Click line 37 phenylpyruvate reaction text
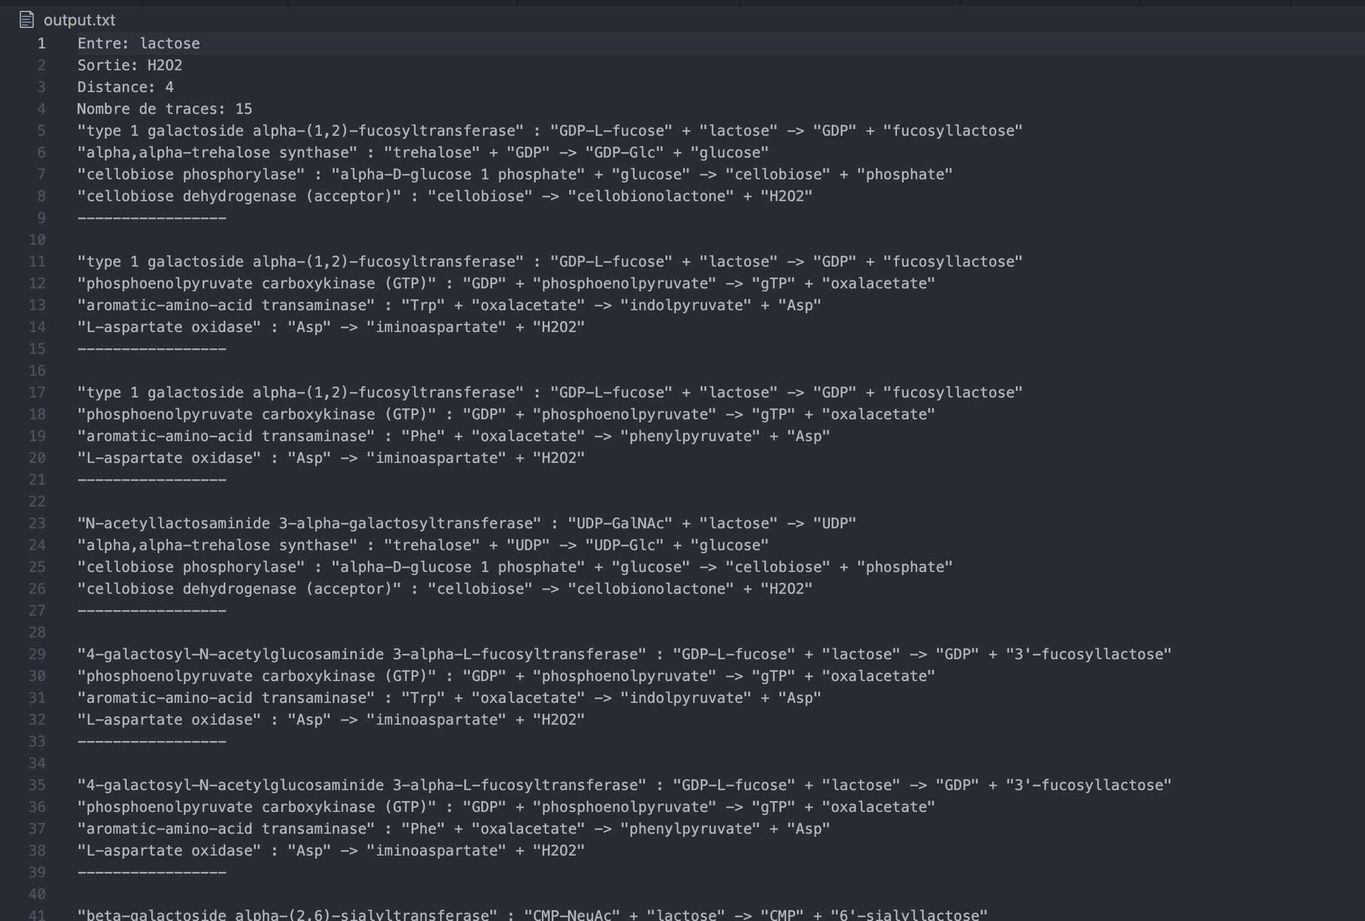The width and height of the screenshot is (1365, 921). tap(453, 829)
